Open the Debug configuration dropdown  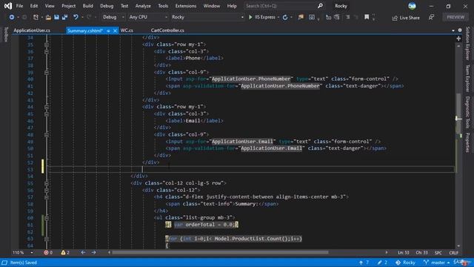tap(113, 17)
